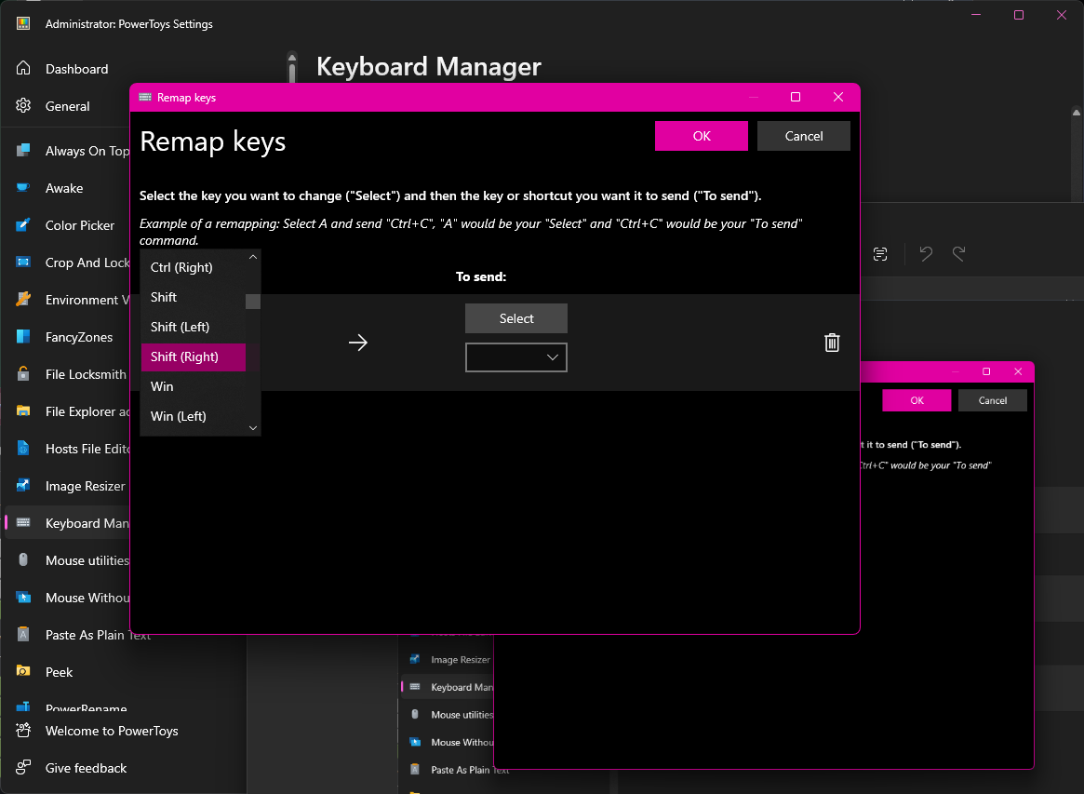Screen dimensions: 1084x794
Task: Open Crop And Lock via its icon
Action: [23, 262]
